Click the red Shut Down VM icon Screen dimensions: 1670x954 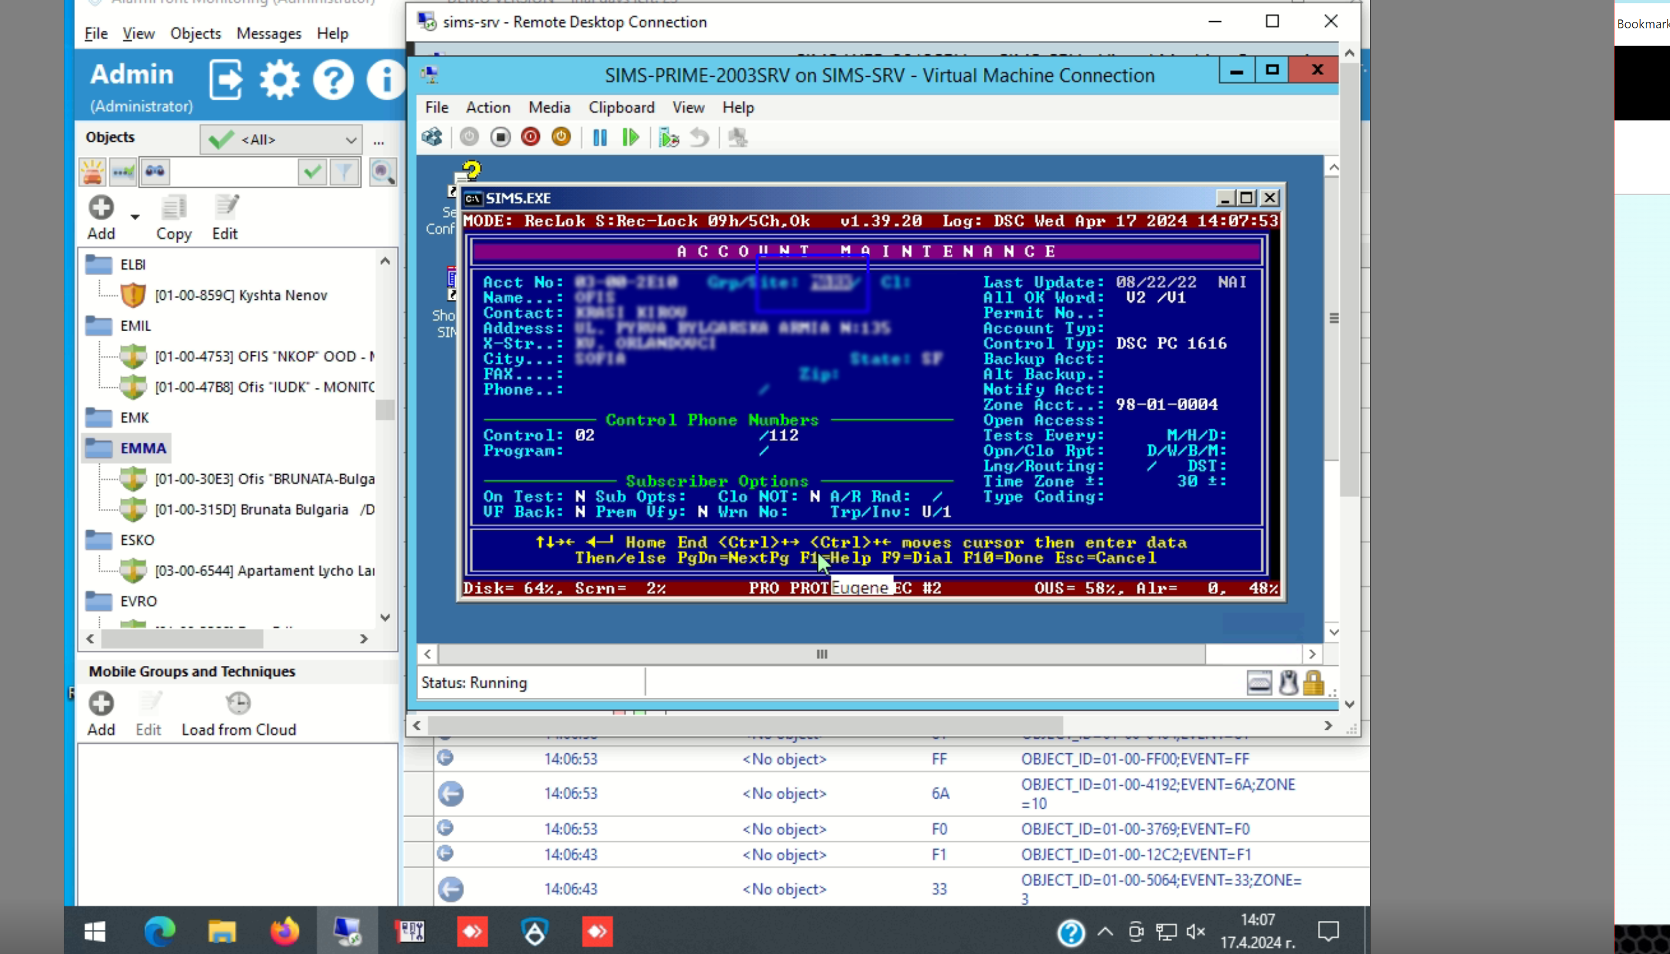click(x=530, y=138)
